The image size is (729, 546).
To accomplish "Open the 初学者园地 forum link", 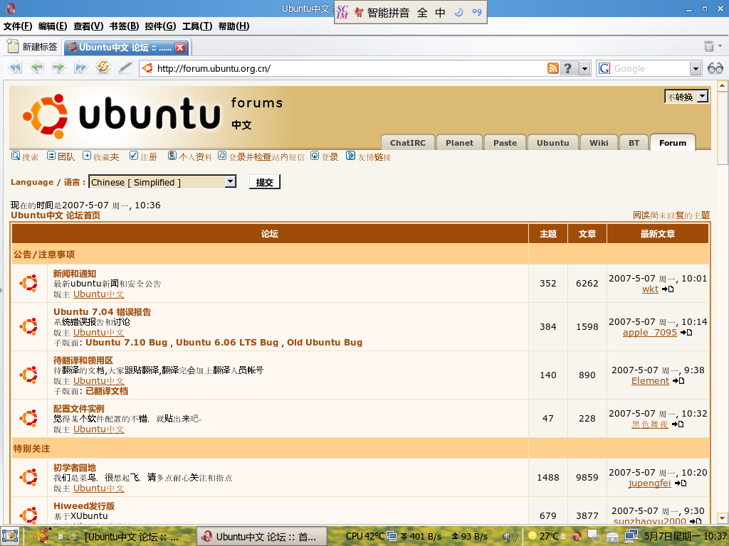I will 74,468.
